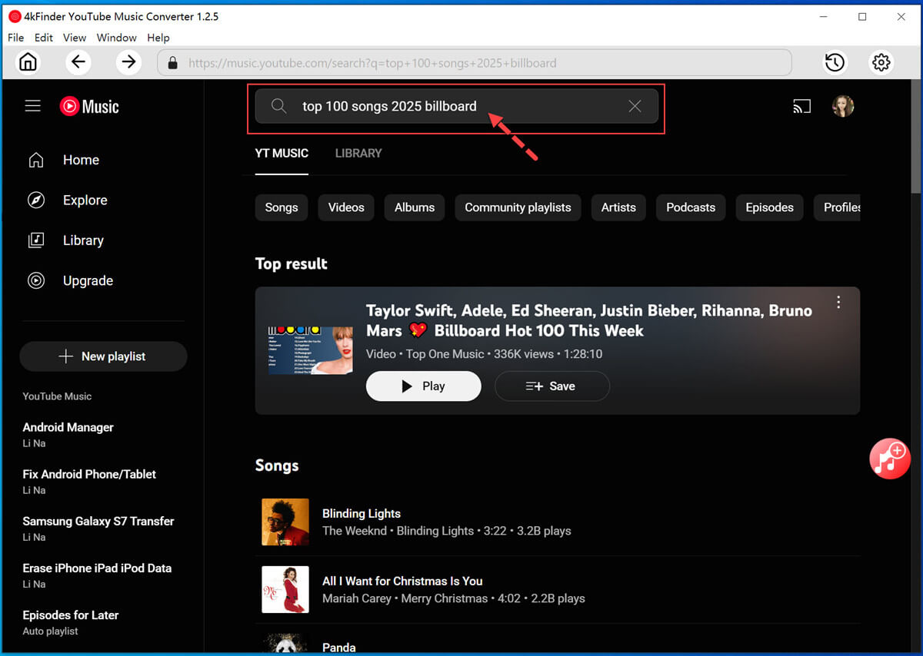
Task: Open settings via the gear icon
Action: [x=881, y=62]
